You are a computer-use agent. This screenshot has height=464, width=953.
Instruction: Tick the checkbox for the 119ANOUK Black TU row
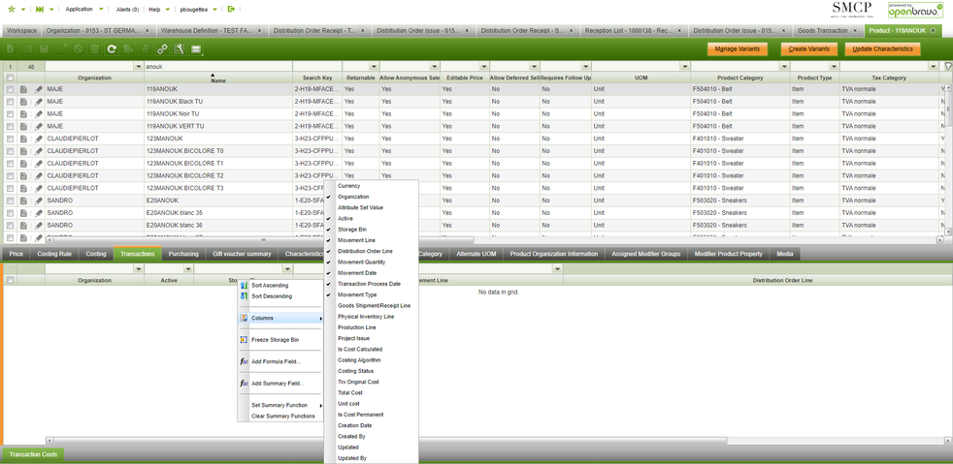click(11, 102)
